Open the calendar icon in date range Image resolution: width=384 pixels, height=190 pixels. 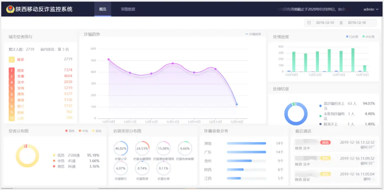point(309,23)
